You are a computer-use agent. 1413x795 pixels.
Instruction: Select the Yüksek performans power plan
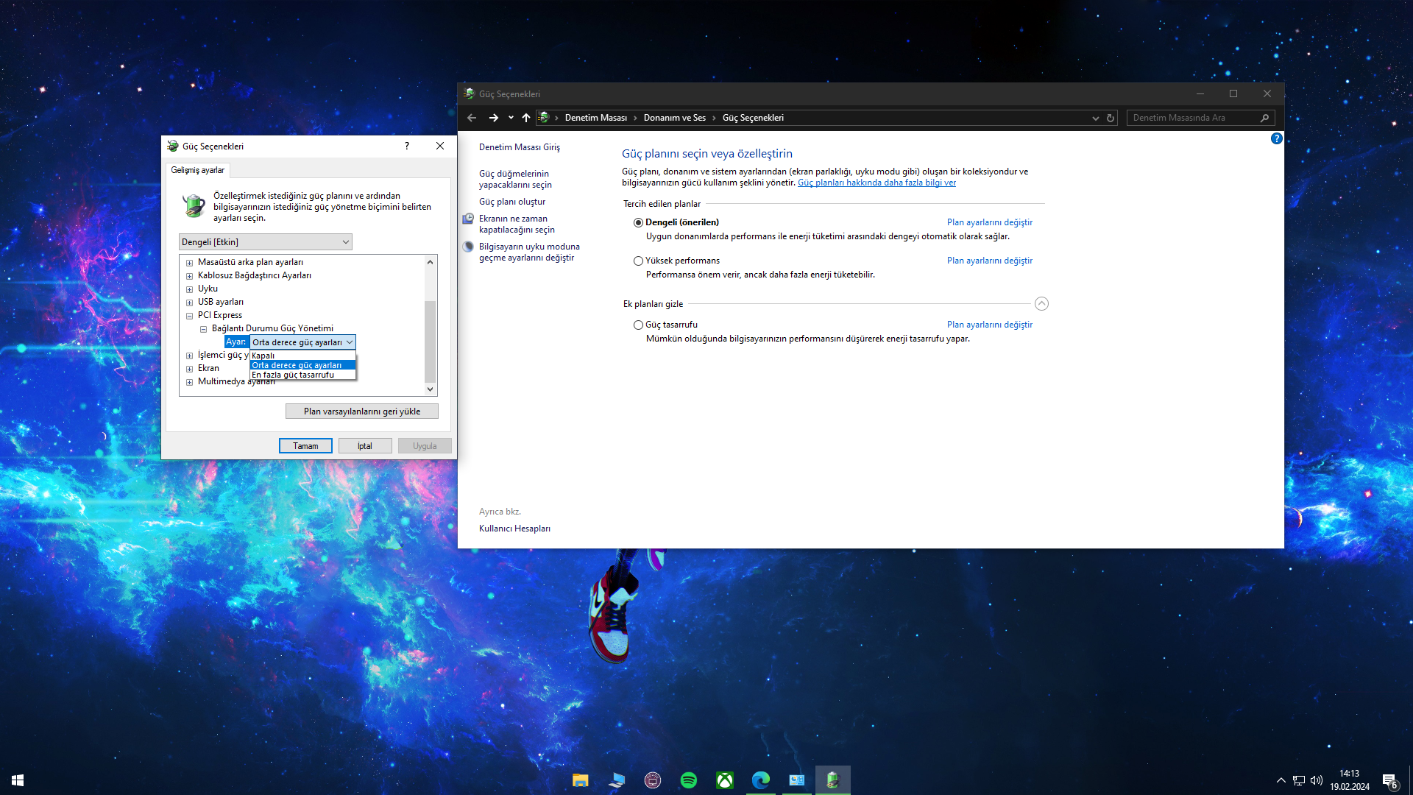pos(638,261)
